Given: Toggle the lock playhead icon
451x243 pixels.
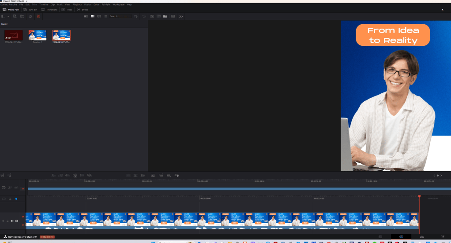Looking at the screenshot, I should tap(4, 199).
